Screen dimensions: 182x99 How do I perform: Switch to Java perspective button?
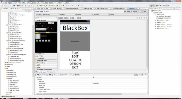(x=153, y=6)
